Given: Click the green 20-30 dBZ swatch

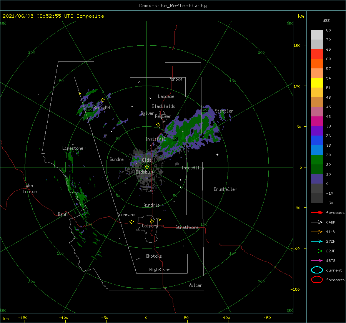Looking at the screenshot, I should point(317,160).
